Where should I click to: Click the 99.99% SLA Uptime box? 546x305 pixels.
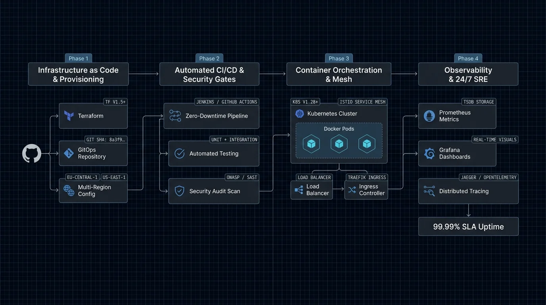pyautogui.click(x=468, y=226)
